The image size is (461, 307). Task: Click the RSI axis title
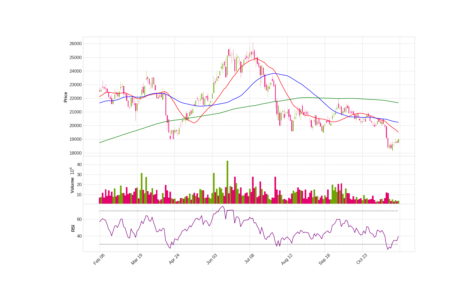pyautogui.click(x=73, y=228)
